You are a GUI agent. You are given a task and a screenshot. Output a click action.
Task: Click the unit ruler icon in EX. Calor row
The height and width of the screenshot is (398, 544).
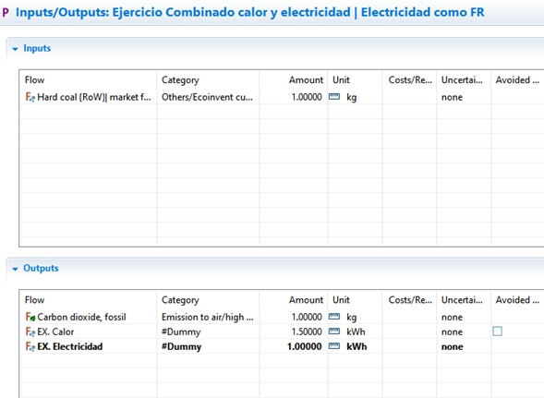click(x=334, y=332)
